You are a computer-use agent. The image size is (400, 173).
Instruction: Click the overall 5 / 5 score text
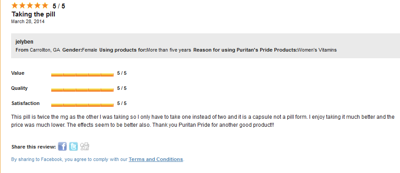(x=59, y=6)
